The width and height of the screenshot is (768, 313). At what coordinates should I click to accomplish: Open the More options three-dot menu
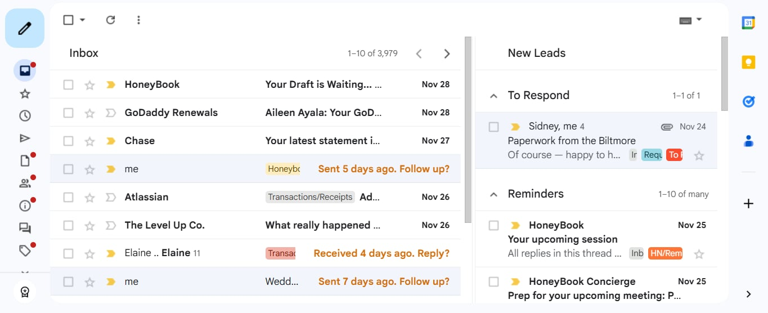[138, 20]
